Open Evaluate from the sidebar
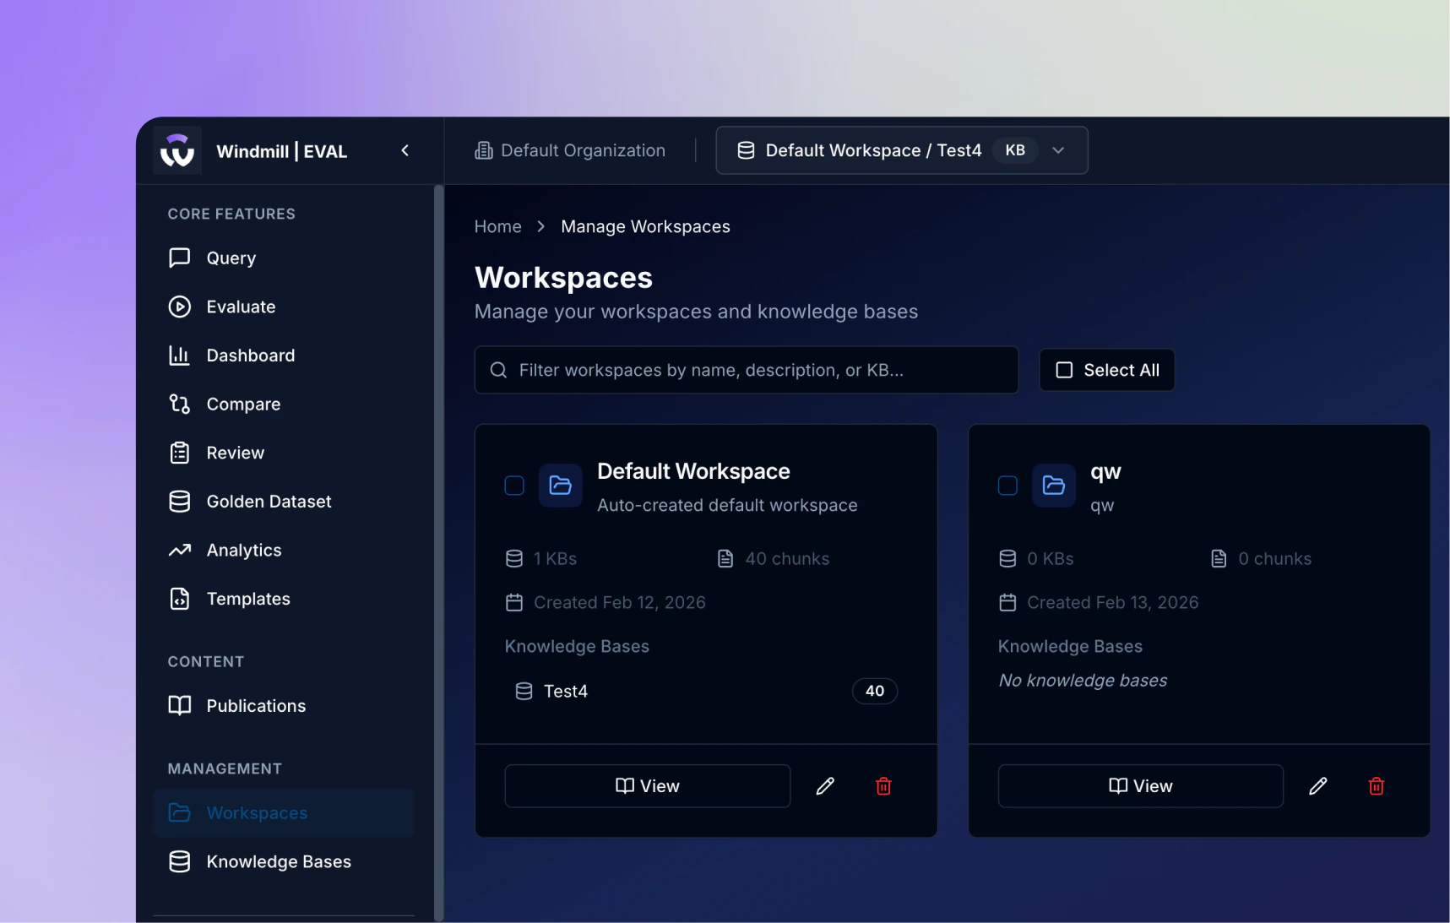Image resolution: width=1450 pixels, height=923 pixels. 284,307
